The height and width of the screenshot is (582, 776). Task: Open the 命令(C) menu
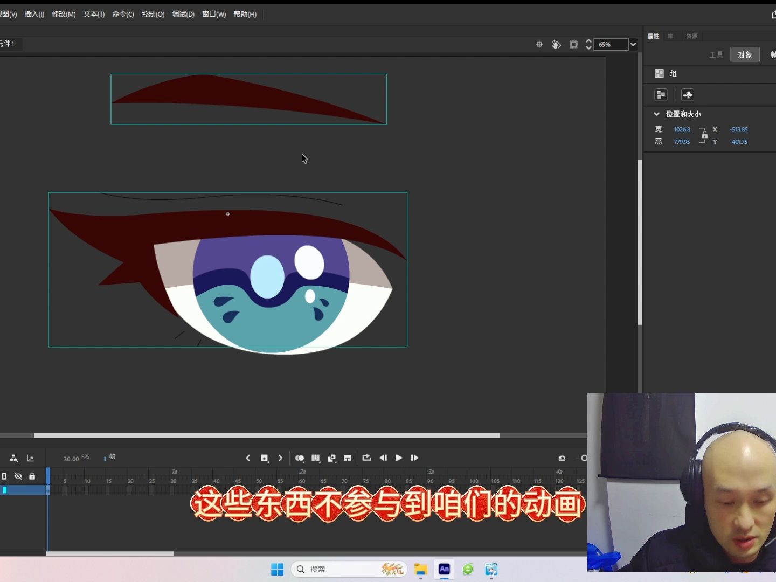123,14
